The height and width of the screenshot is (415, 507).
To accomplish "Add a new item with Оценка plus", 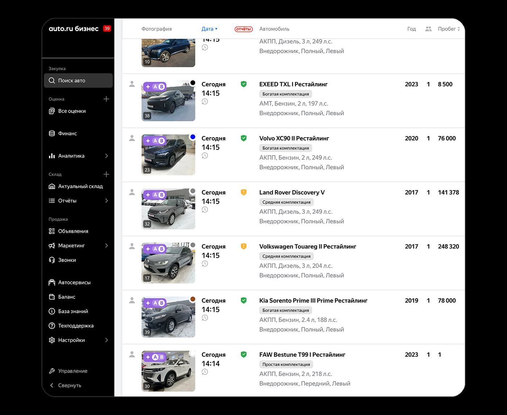I will (x=106, y=99).
